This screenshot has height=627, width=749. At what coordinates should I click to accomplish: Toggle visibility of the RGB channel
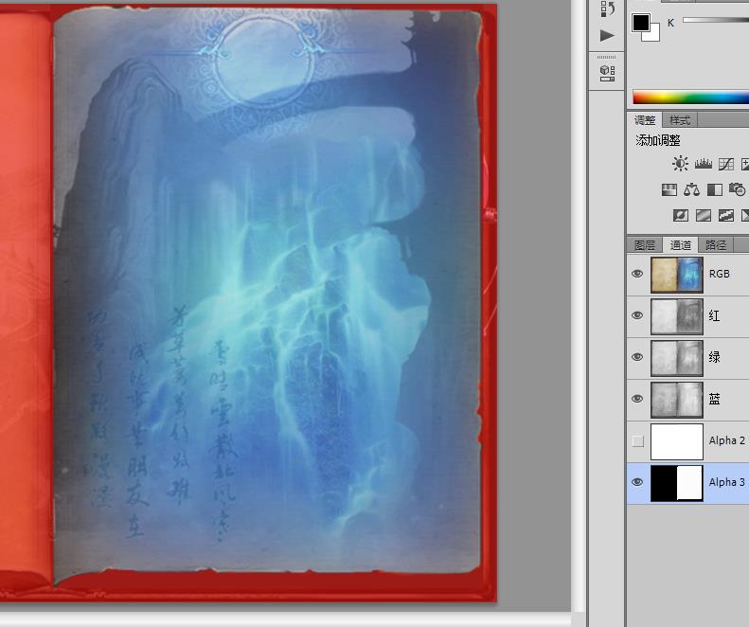click(x=637, y=274)
